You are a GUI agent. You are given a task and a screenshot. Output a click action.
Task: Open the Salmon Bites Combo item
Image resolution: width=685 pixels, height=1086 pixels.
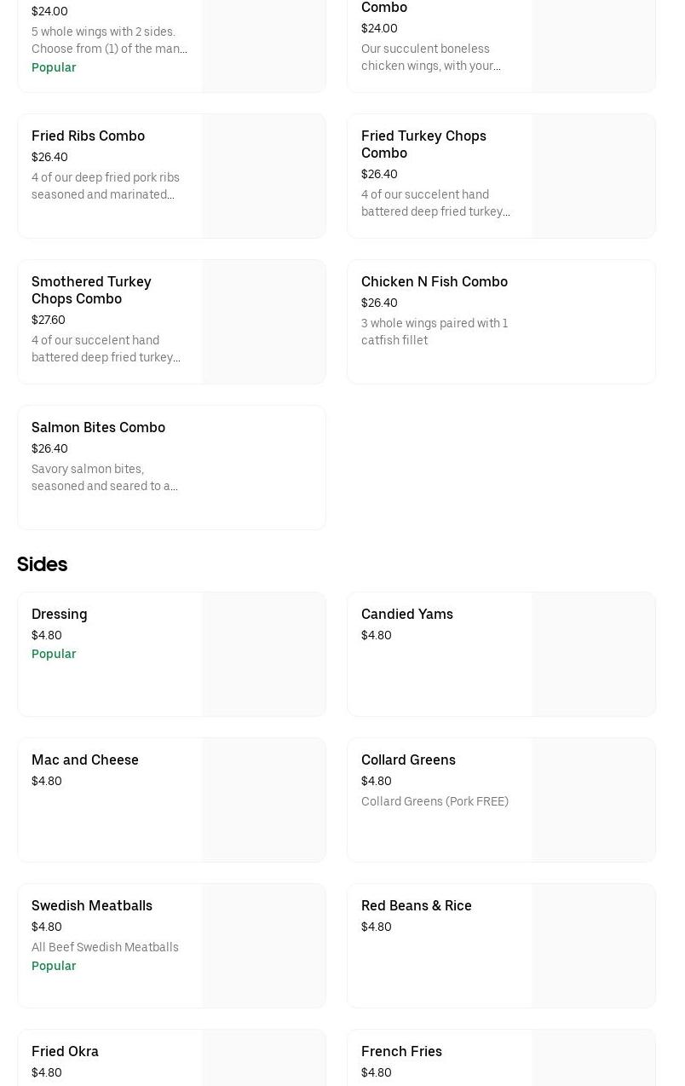[x=98, y=428]
